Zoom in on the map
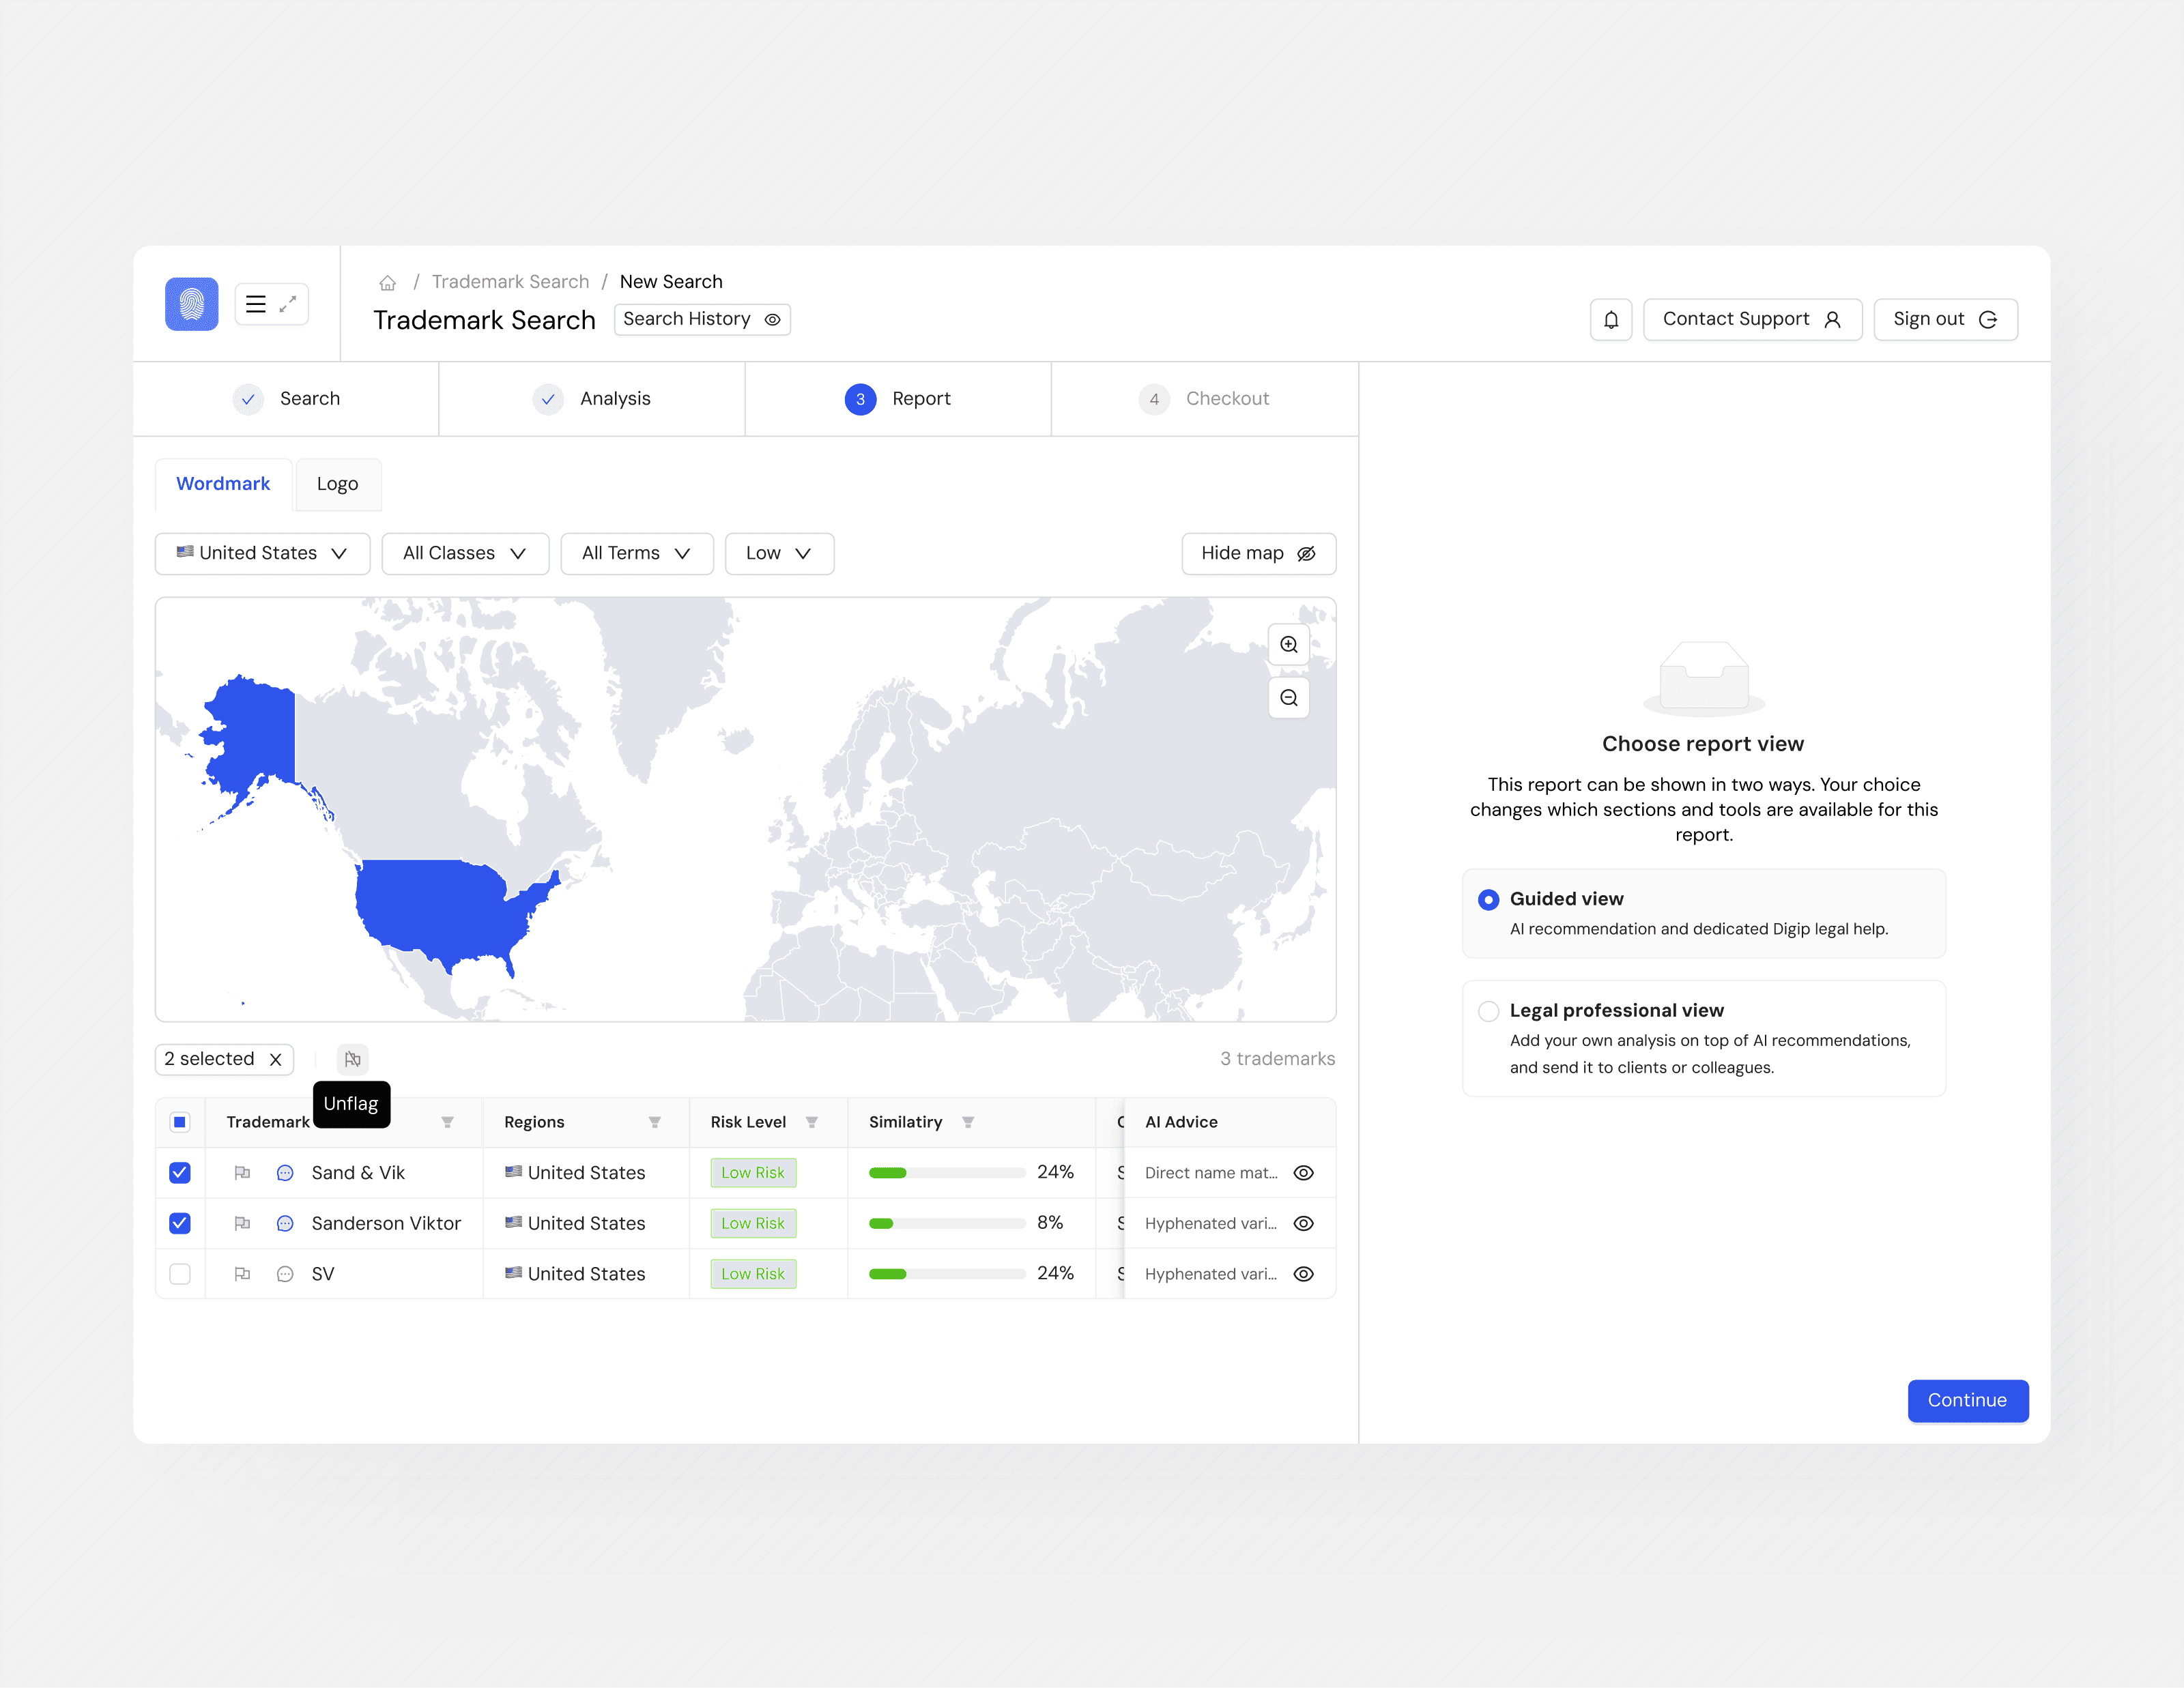This screenshot has width=2184, height=1688. pos(1288,645)
